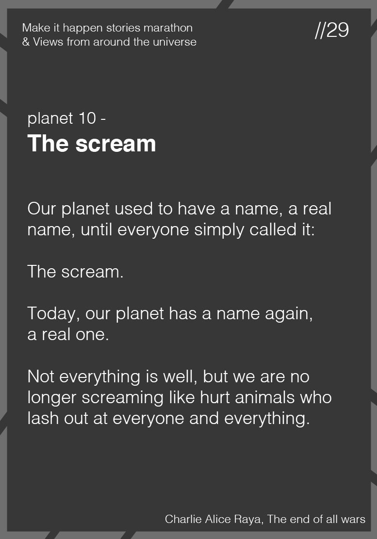Viewport: 377px width, 539px height.
Task: Click the line 'Our planet used to have a name'
Action: pos(180,209)
